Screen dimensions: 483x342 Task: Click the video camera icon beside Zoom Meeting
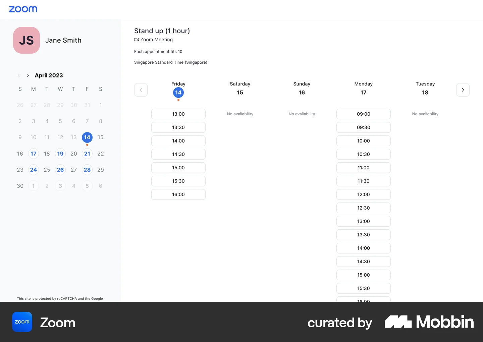pyautogui.click(x=137, y=40)
